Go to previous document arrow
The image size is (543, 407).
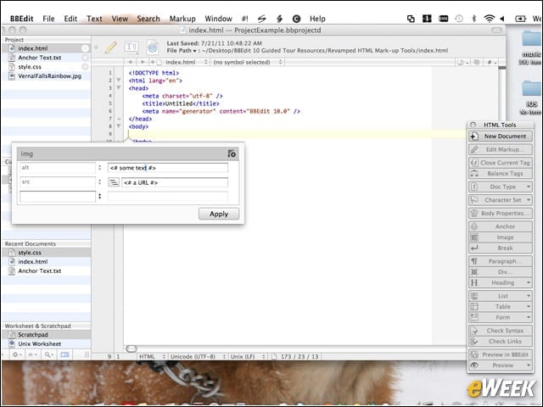tap(130, 62)
